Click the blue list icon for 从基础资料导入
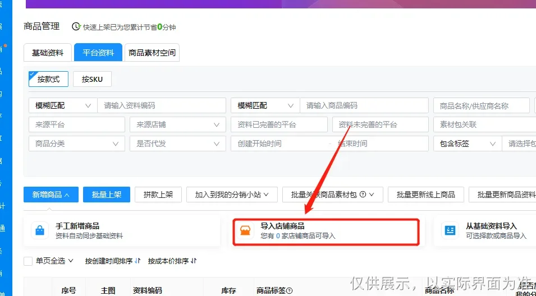Screen dimensions: 536x296 tap(450, 231)
